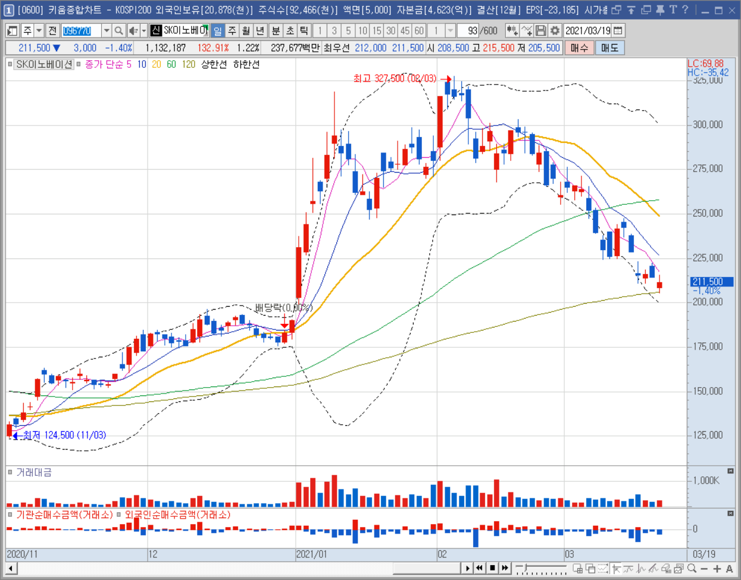Viewport: 741px width, 580px height.
Task: Click the multi-chart window icon at bottom toolbar
Action: (577, 569)
